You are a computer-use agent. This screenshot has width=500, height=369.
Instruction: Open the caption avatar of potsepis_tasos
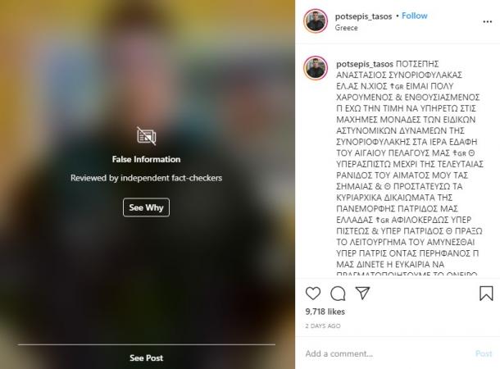click(x=316, y=68)
